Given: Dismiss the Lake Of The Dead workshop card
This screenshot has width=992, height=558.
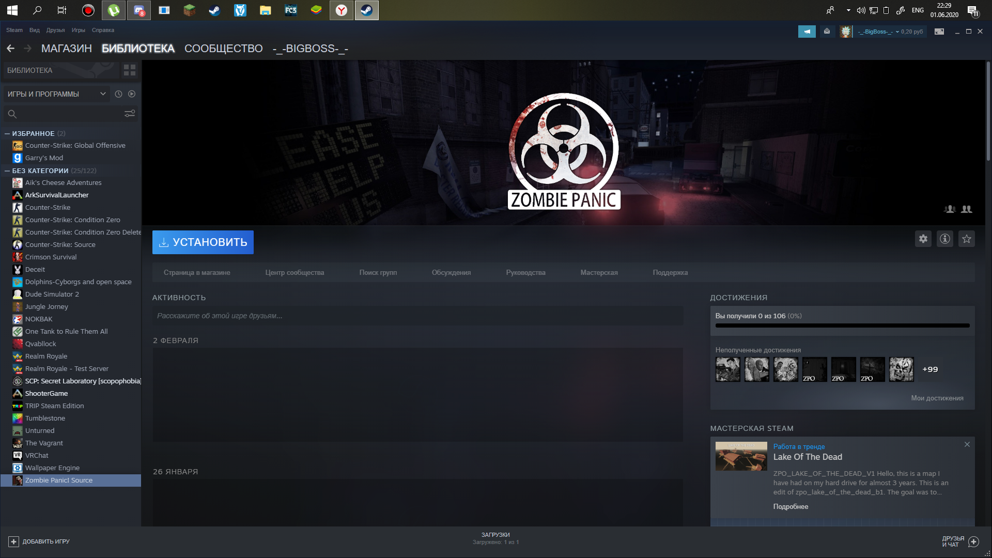Looking at the screenshot, I should tap(967, 444).
